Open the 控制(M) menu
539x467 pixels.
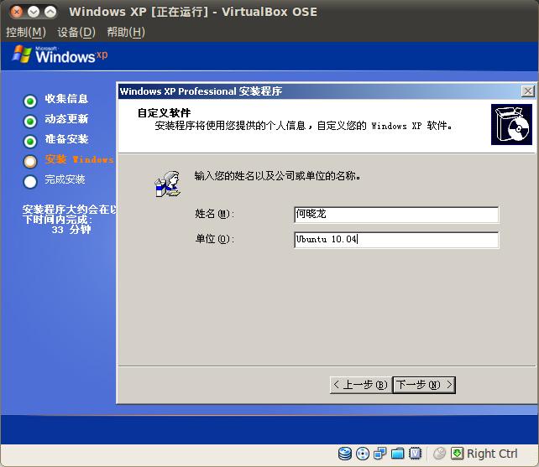click(26, 32)
